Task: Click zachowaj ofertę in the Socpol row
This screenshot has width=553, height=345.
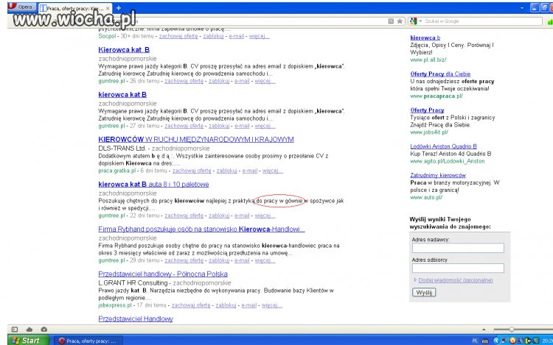Action: 178,36
